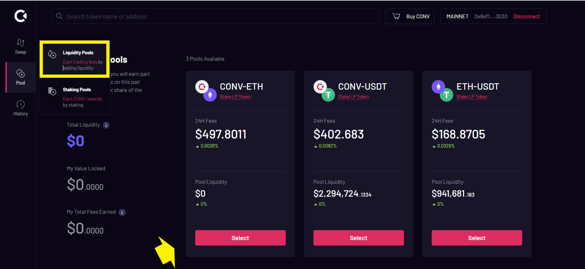This screenshot has height=269, width=585.
Task: Choose Staking Pools menu entry
Action: pyautogui.click(x=75, y=97)
